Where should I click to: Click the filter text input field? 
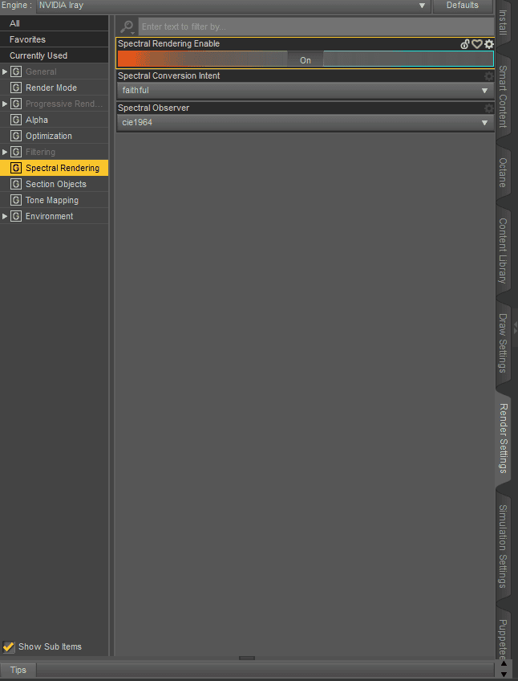(x=316, y=27)
